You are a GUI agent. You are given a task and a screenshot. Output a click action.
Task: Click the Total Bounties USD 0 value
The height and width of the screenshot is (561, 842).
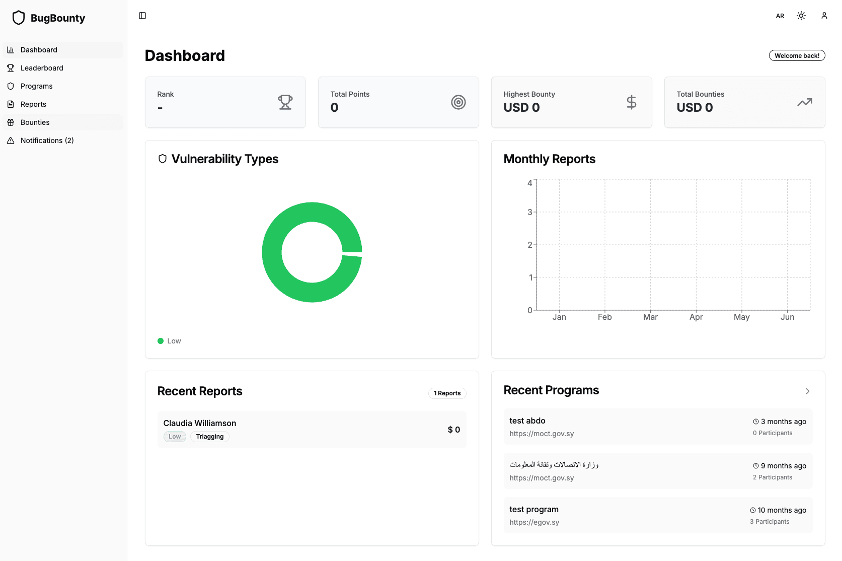pyautogui.click(x=695, y=108)
